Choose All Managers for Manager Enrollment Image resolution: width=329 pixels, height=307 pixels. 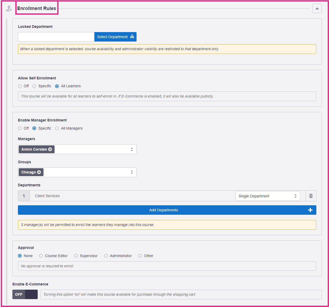tap(57, 128)
